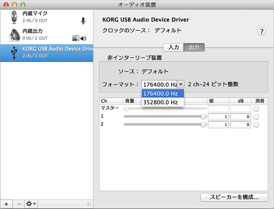Click the 消音 column header
This screenshot has width=274, height=209.
pos(260,101)
